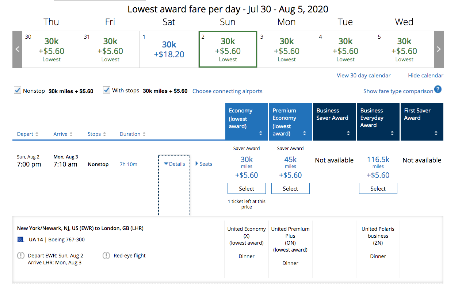Click the Hide calendar link
The height and width of the screenshot is (287, 462).
coord(425,75)
